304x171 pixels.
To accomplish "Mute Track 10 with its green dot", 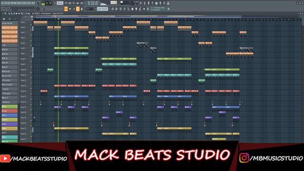I will click(31, 73).
